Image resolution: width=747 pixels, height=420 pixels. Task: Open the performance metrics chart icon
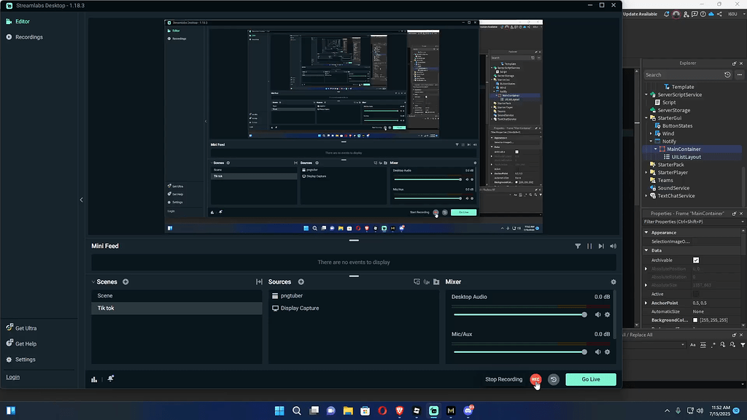pyautogui.click(x=93, y=379)
